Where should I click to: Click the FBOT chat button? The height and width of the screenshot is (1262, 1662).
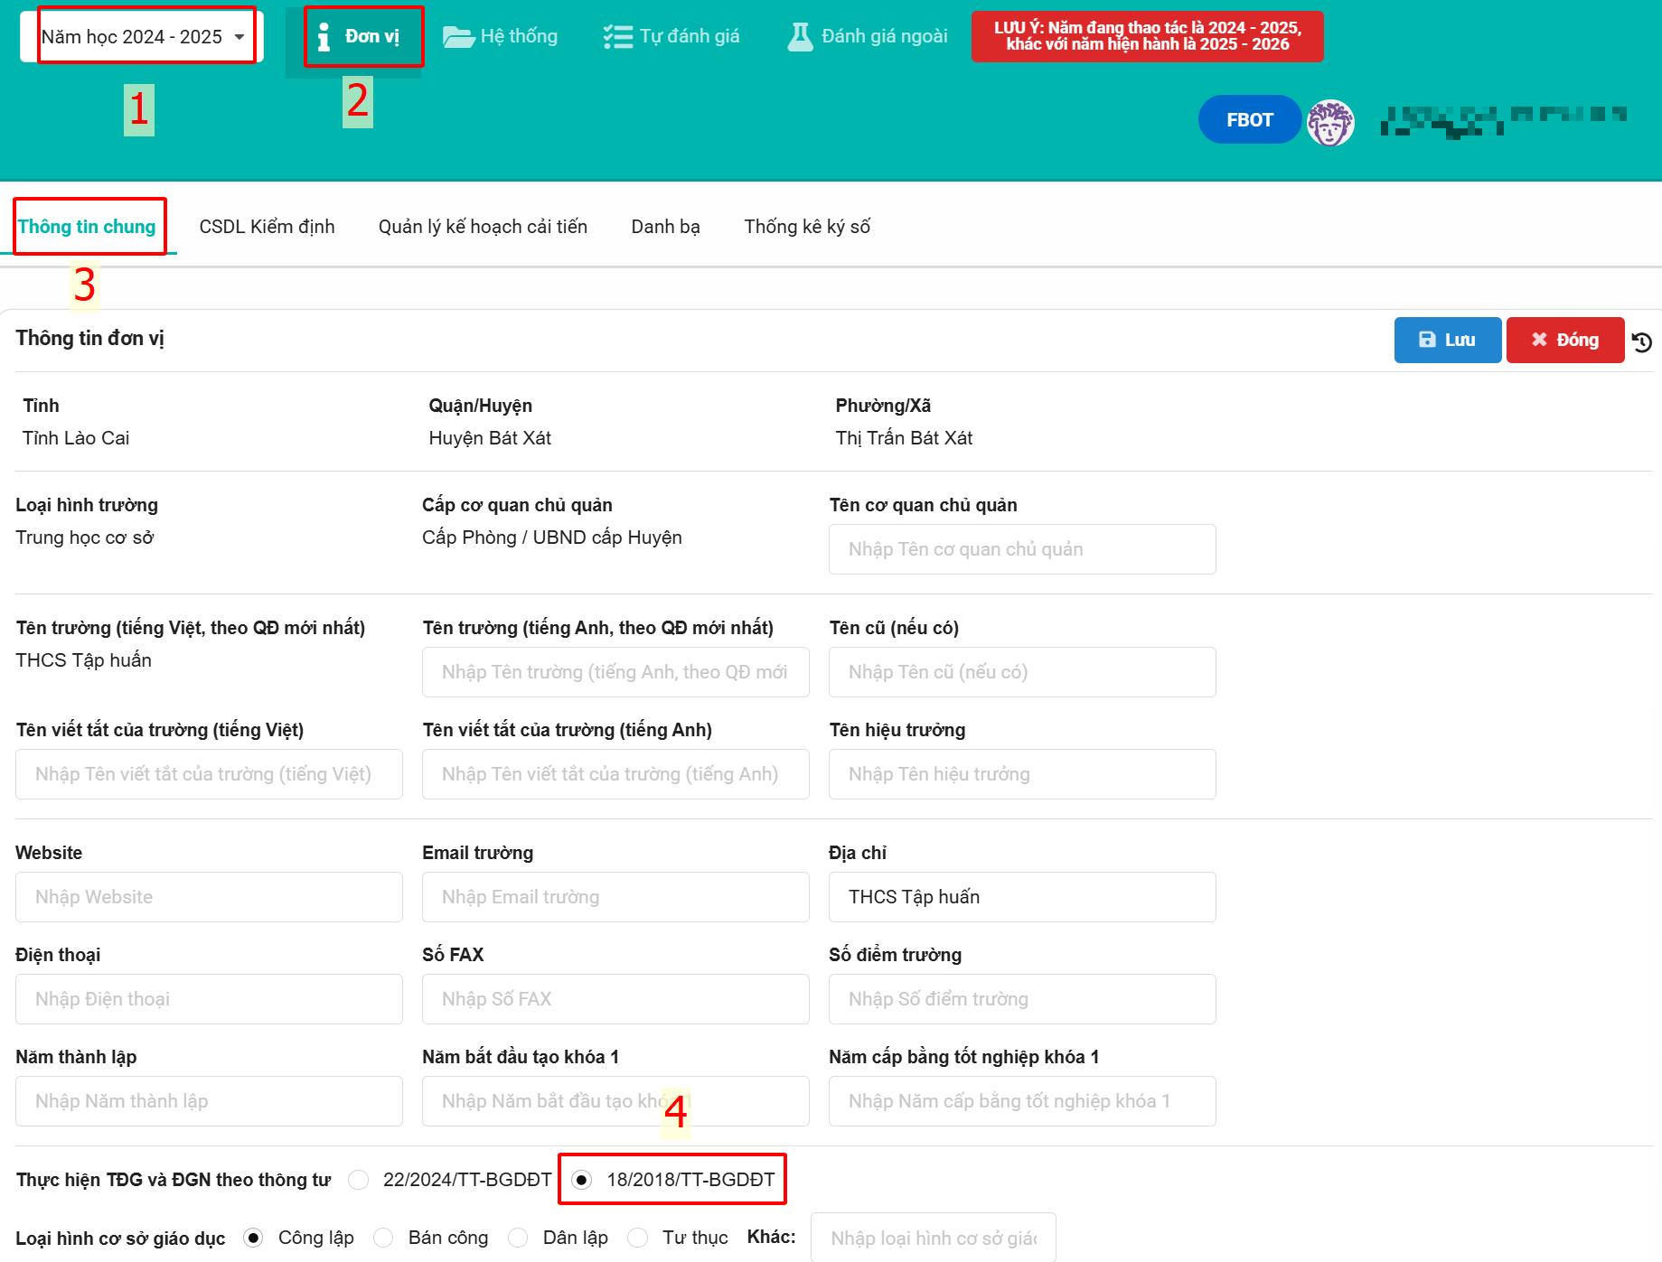[1249, 120]
